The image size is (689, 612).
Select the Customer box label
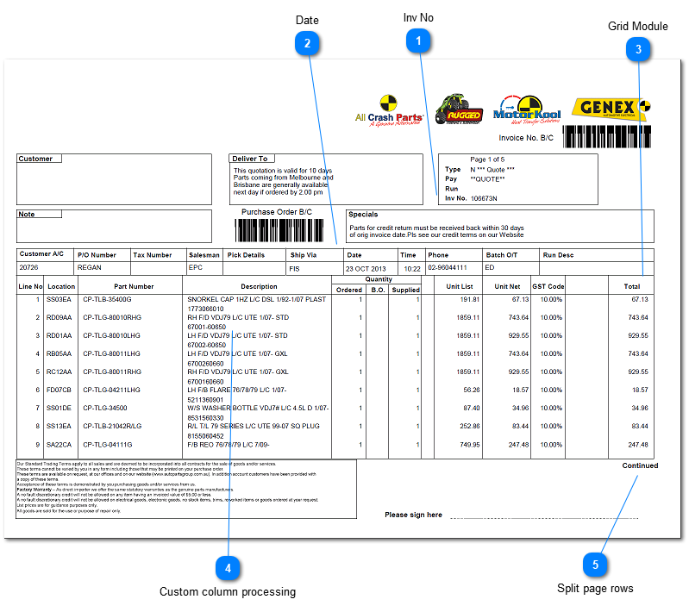point(35,159)
